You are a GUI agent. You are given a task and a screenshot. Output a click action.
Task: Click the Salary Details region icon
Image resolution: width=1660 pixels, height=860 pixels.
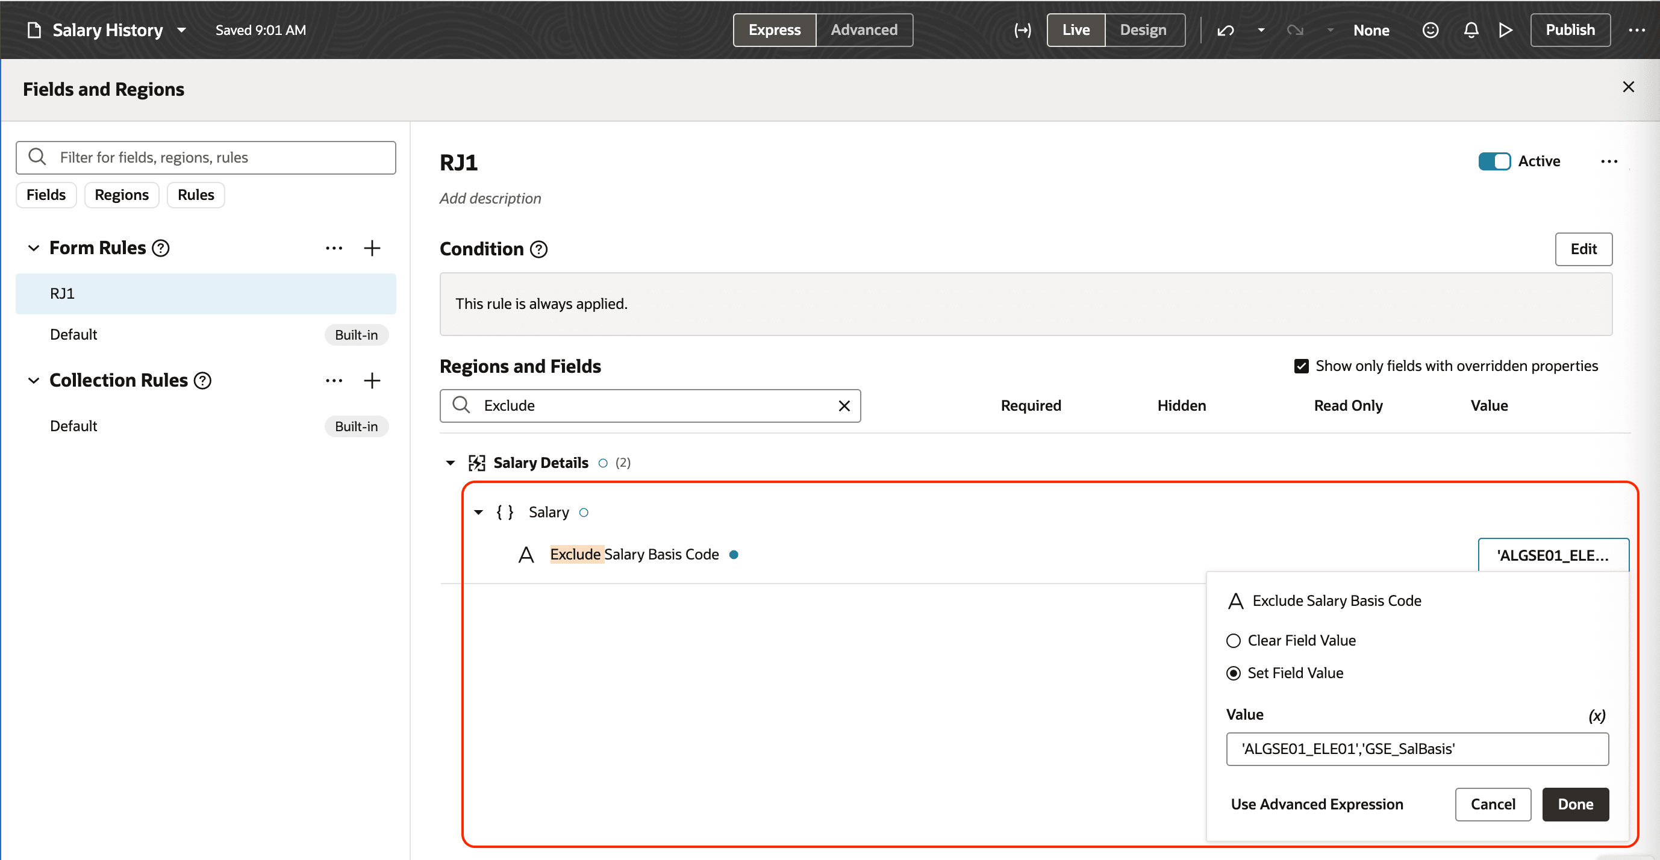pyautogui.click(x=477, y=462)
